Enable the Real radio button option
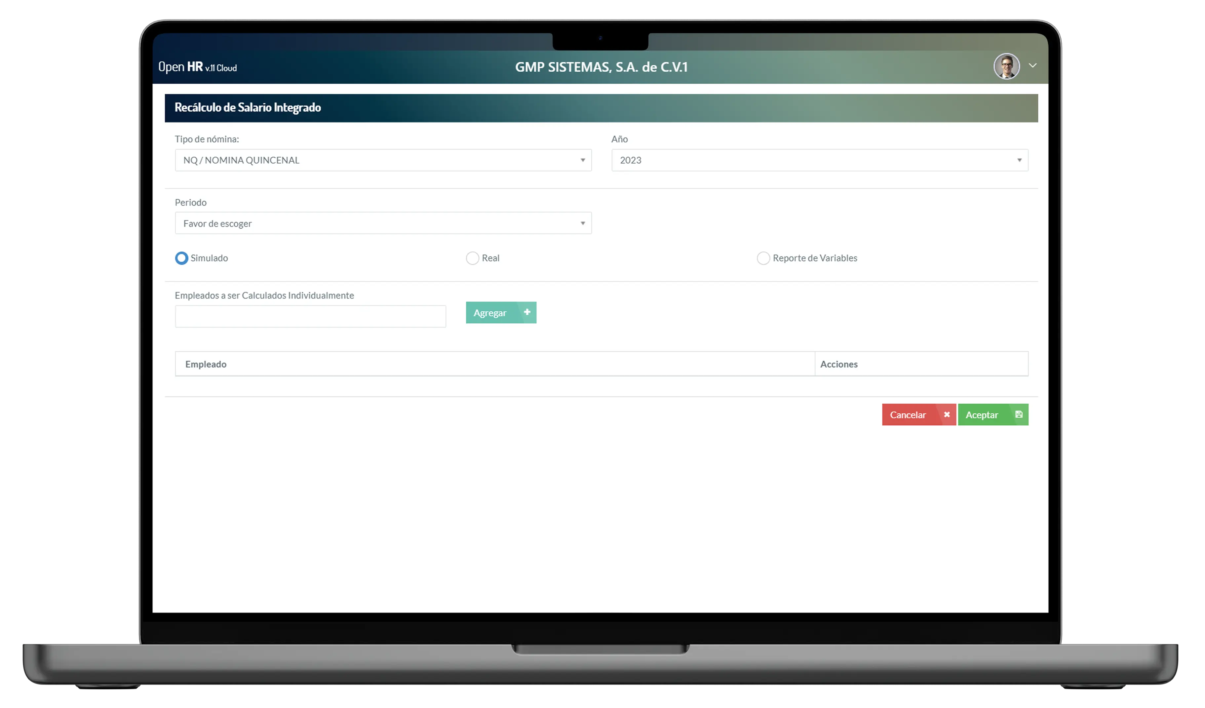Viewport: 1205px width, 708px height. [x=472, y=257]
